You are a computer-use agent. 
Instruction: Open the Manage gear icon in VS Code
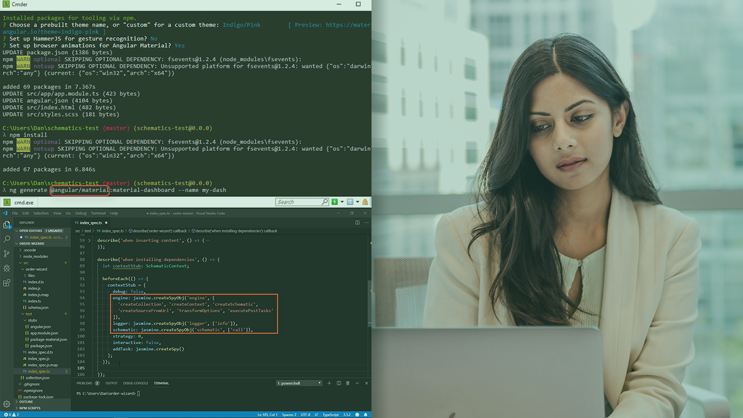click(x=7, y=404)
